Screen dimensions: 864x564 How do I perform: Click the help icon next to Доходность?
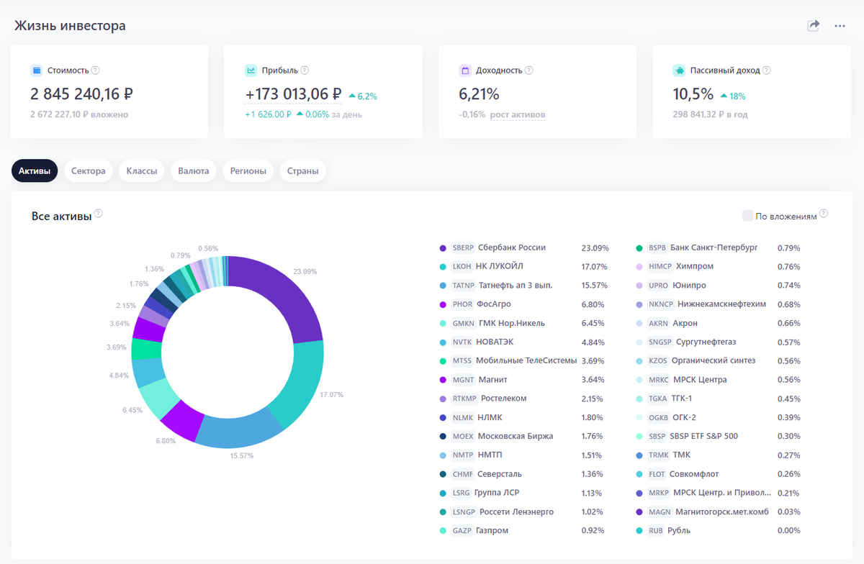pyautogui.click(x=529, y=70)
